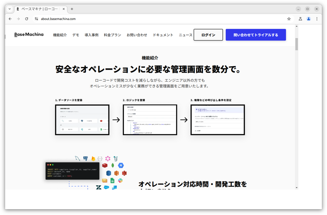Click the red Redis icon

pyautogui.click(x=105, y=165)
